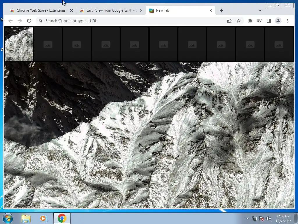Select the New Tab tab
Image resolution: width=298 pixels, height=224 pixels.
[x=180, y=10]
